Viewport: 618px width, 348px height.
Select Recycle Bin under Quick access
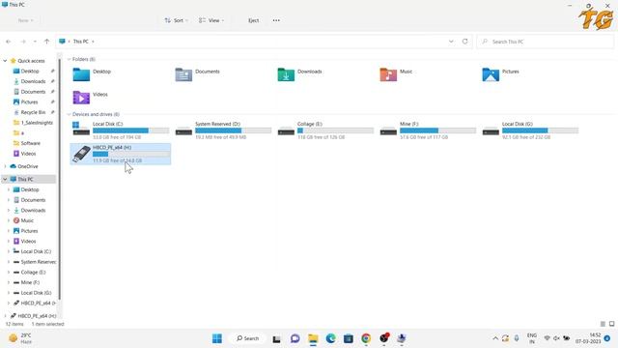(33, 112)
